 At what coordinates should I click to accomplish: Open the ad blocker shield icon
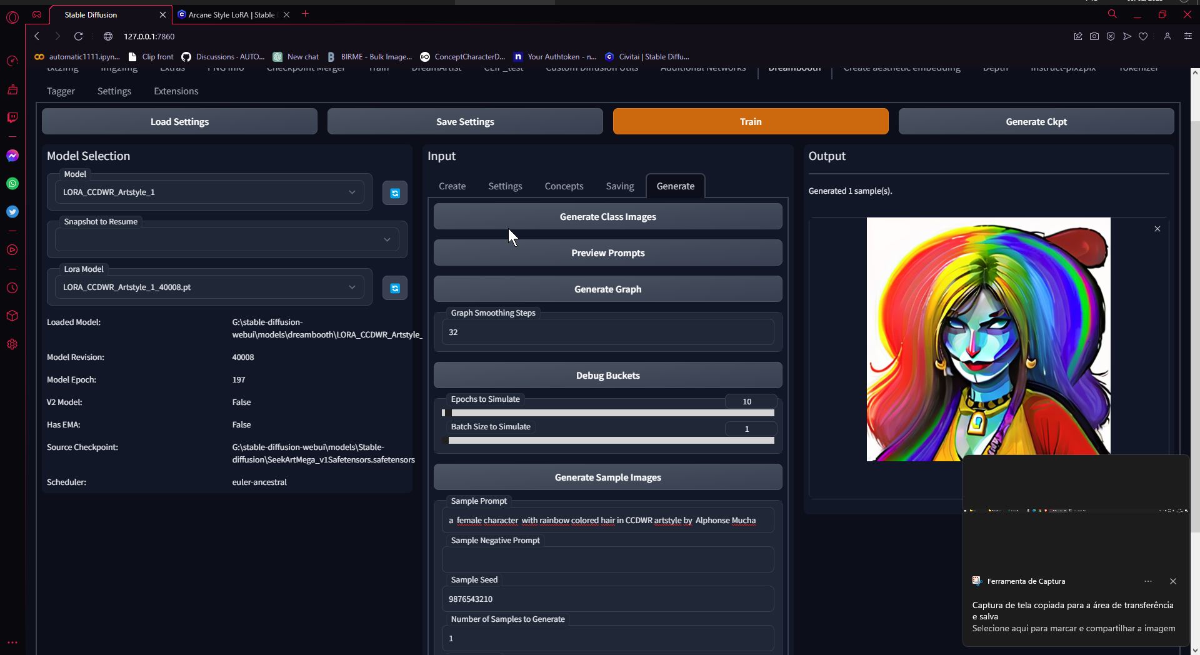click(1111, 36)
